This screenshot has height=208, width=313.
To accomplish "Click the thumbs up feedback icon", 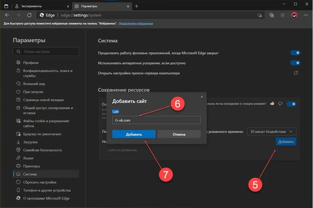I will (272, 103).
